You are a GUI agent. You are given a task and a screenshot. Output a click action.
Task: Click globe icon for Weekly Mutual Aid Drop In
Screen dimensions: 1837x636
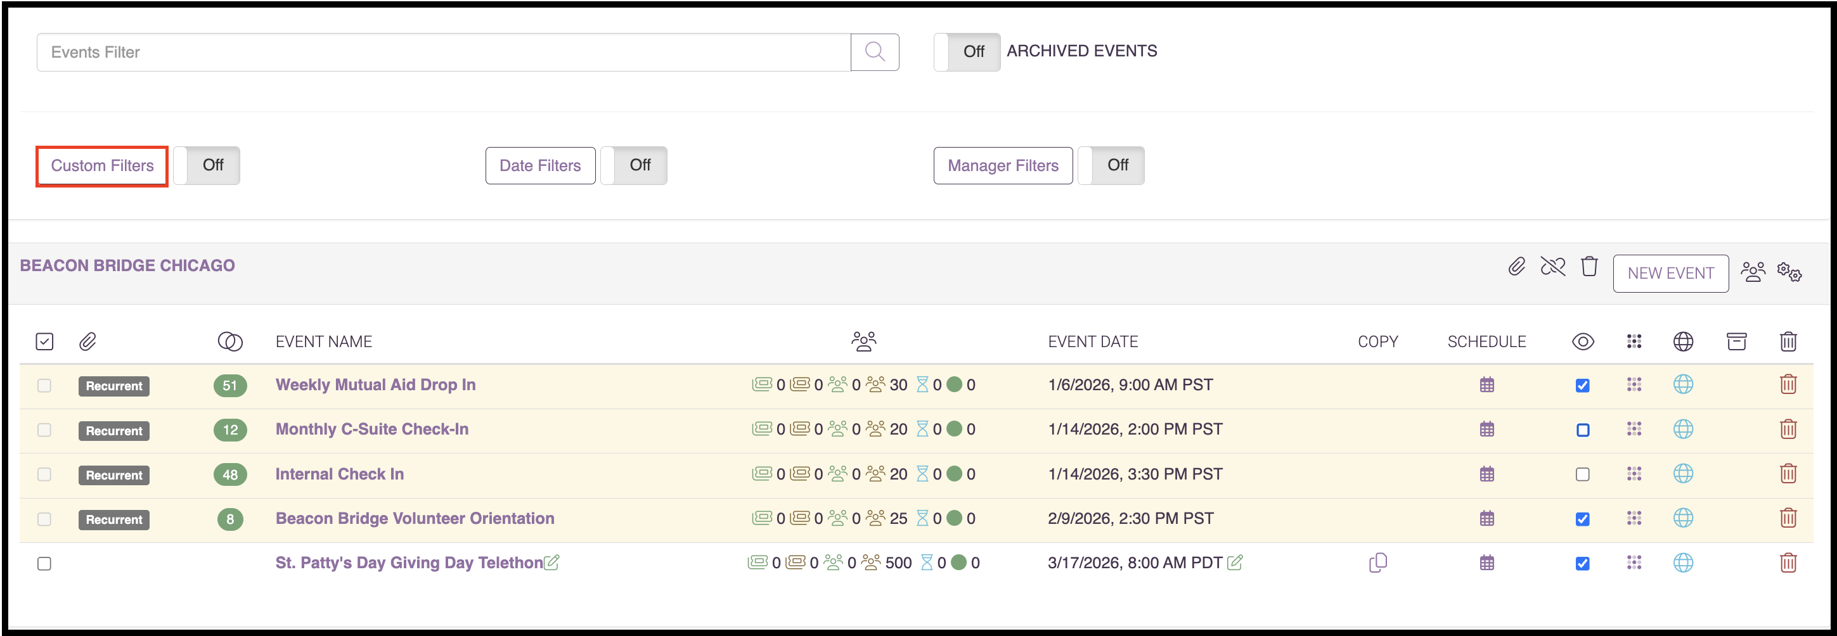tap(1682, 385)
